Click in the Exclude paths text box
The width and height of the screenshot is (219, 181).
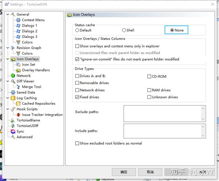click(x=162, y=114)
